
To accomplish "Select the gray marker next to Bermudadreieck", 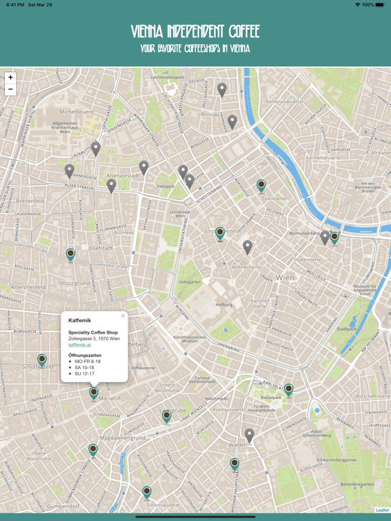I will (325, 238).
